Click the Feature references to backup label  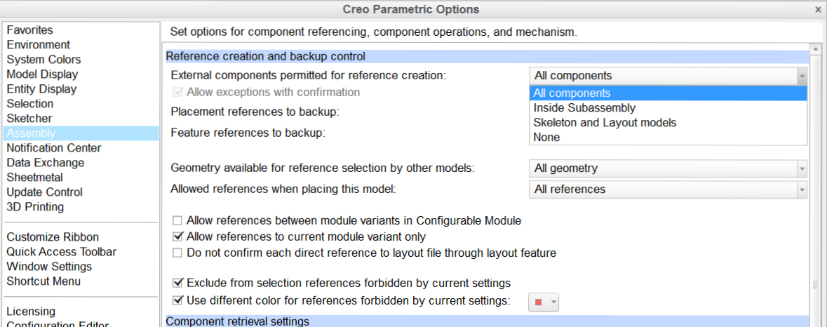(x=248, y=133)
